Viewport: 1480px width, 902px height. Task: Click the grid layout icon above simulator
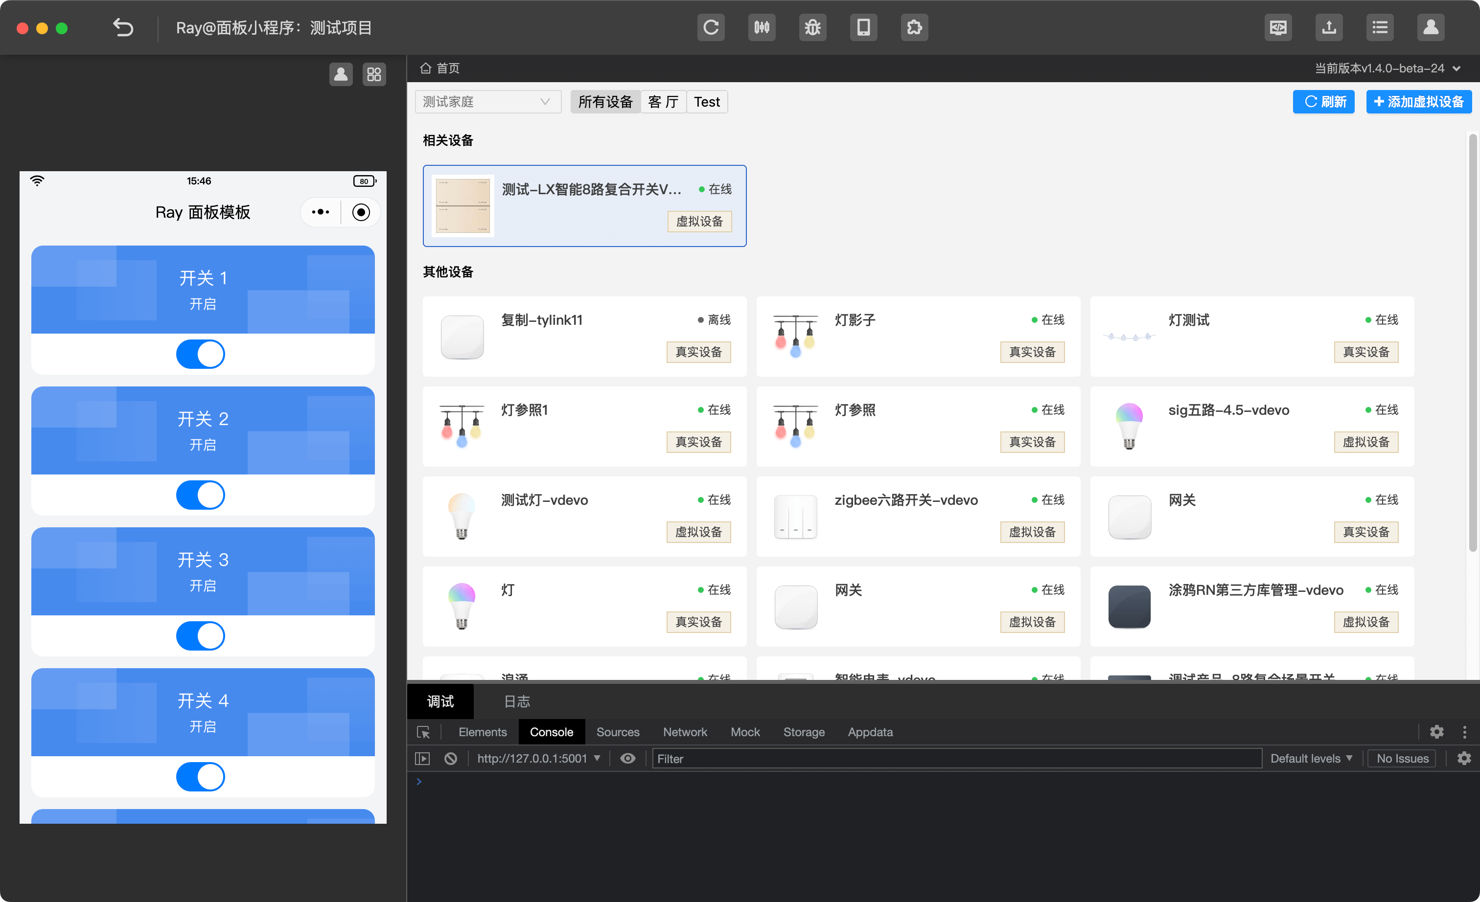pyautogui.click(x=374, y=74)
